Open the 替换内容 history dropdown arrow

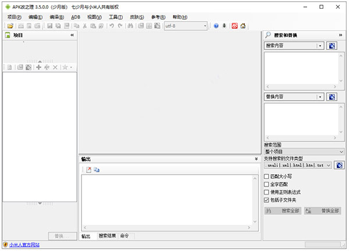tap(320, 97)
